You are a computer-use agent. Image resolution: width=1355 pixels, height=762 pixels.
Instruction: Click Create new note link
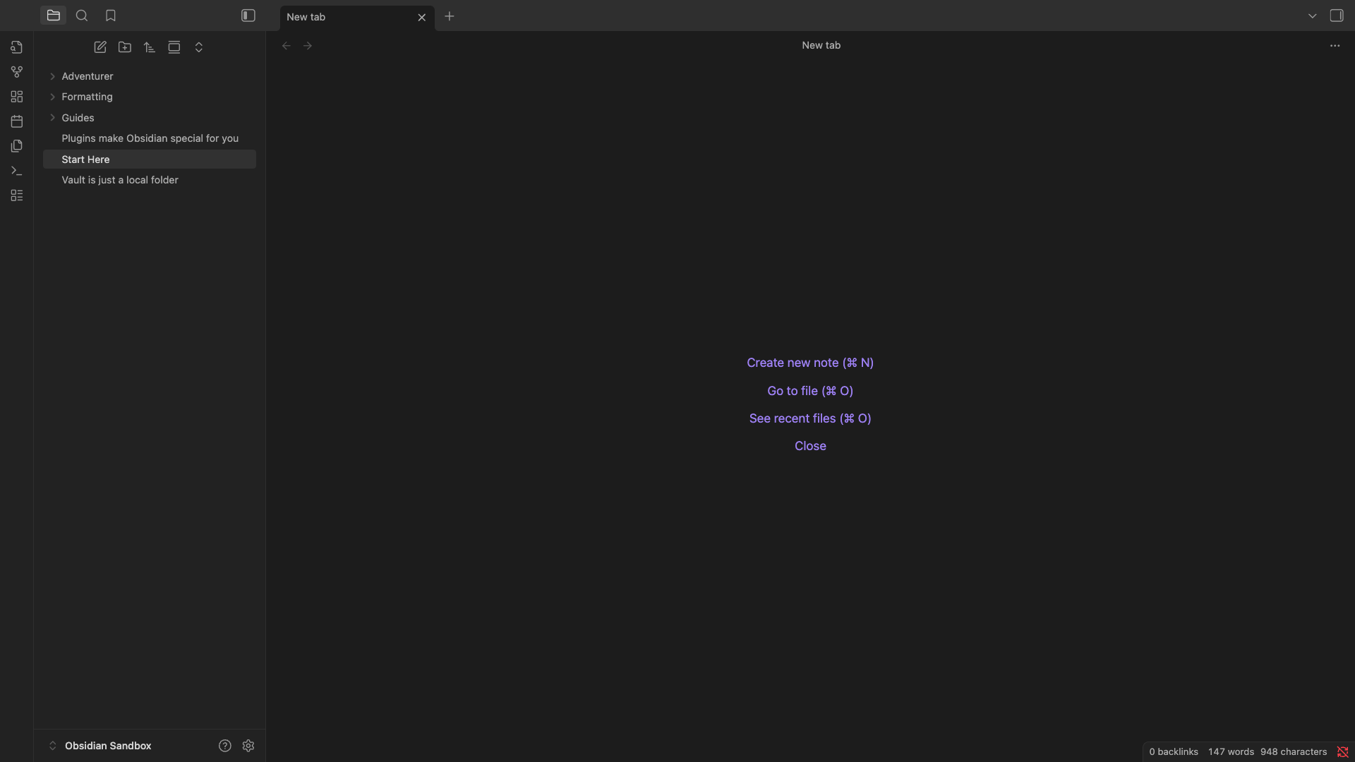[x=809, y=363]
